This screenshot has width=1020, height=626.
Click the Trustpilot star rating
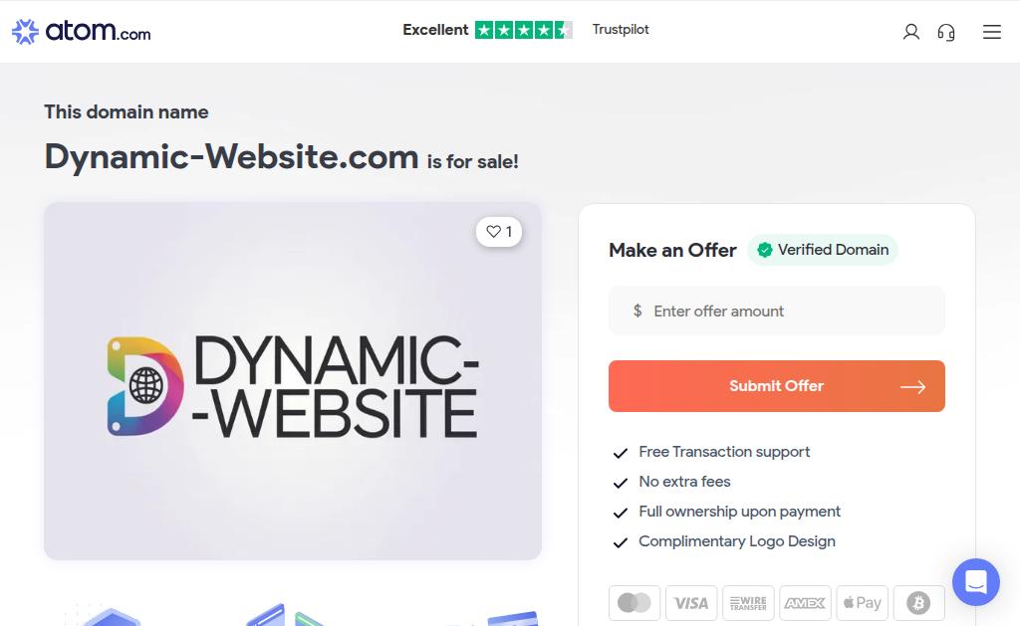[x=523, y=30]
